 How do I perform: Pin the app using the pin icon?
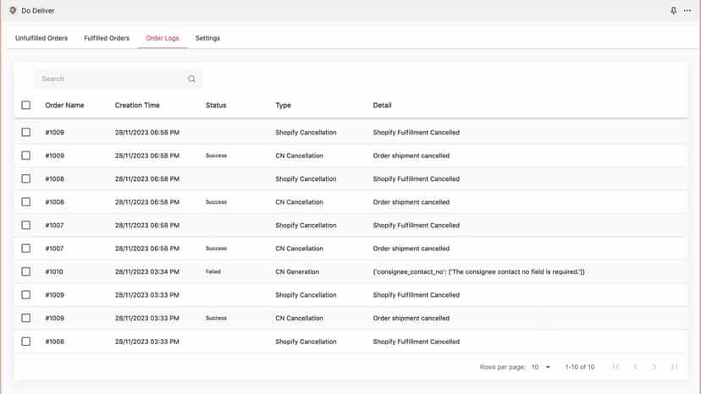click(x=673, y=10)
